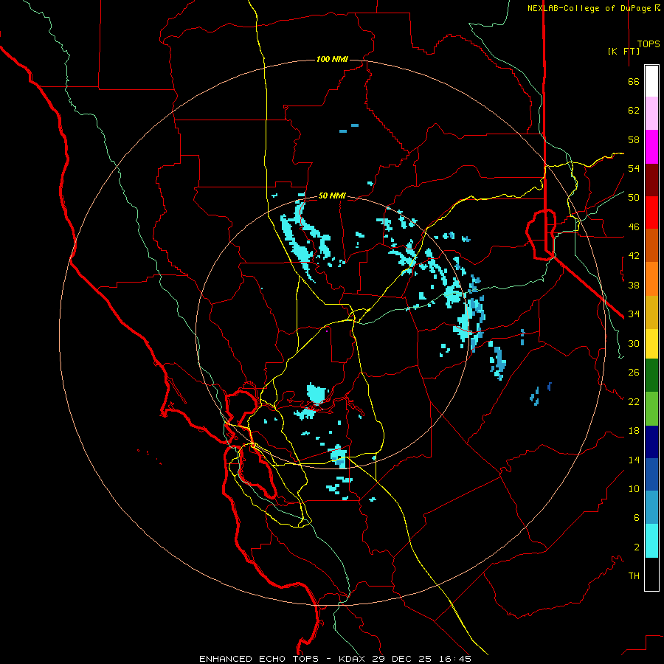The width and height of the screenshot is (664, 664).
Task: Click the bright red legend swatch
Action: pos(651,212)
